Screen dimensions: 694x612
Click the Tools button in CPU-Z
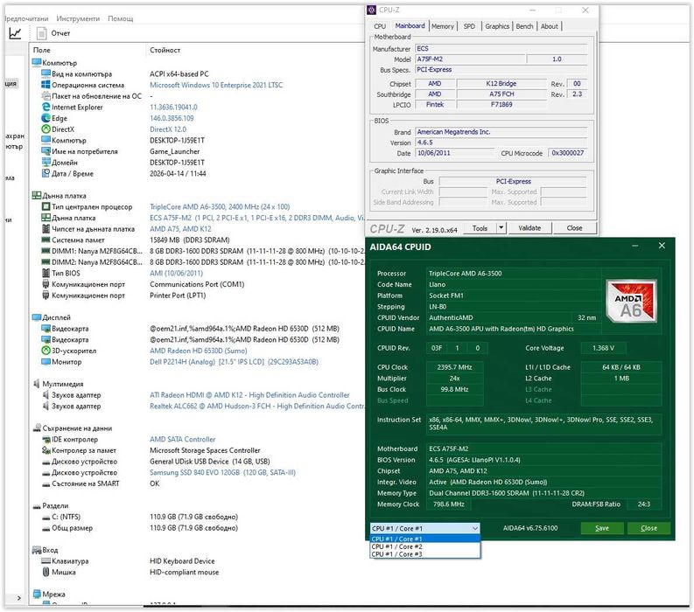point(480,228)
